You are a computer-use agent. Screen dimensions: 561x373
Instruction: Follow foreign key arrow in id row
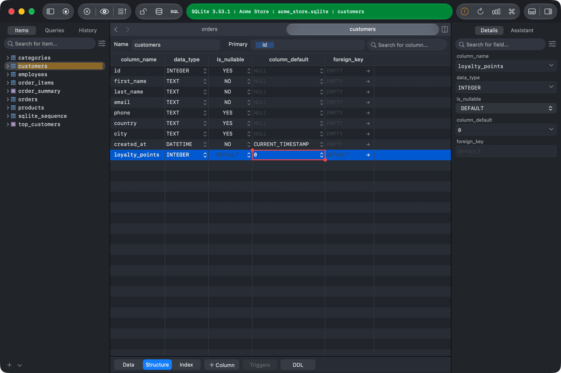tap(368, 71)
